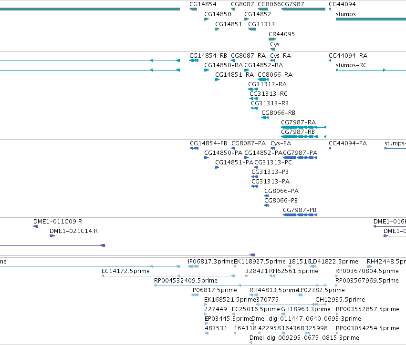Select the CG8087 gene label
The height and width of the screenshot is (345, 406).
[242, 4]
